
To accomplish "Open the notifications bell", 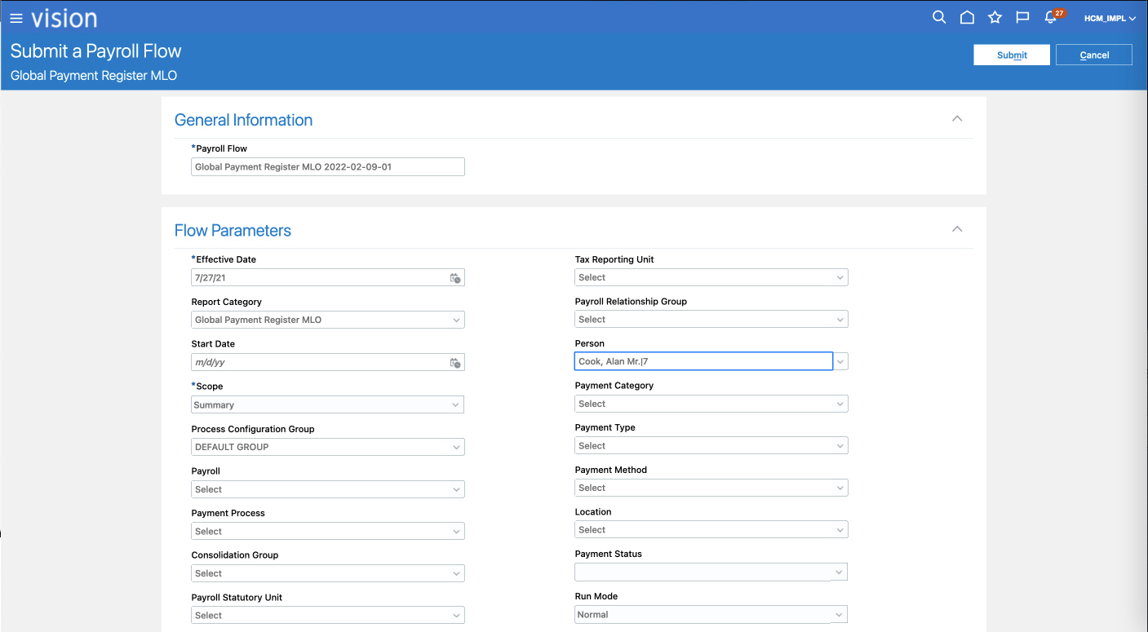I will pos(1051,17).
